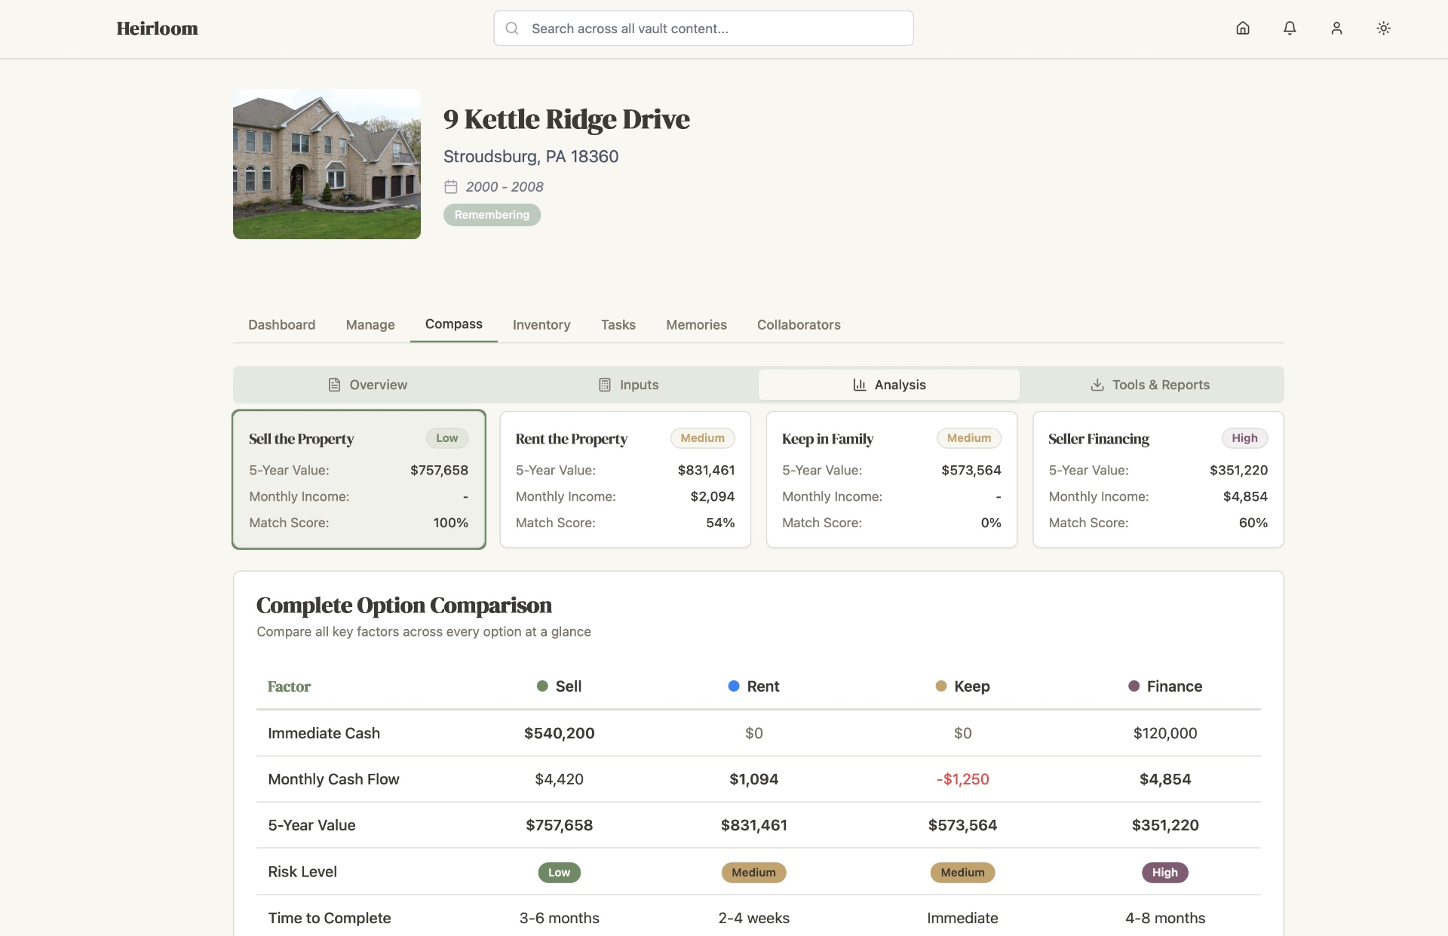The height and width of the screenshot is (936, 1448).
Task: Click the search magnifier icon
Action: tap(512, 29)
